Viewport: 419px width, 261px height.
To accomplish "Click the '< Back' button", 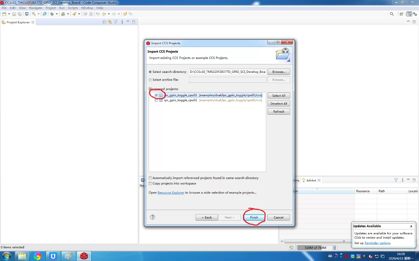I will coord(206,217).
